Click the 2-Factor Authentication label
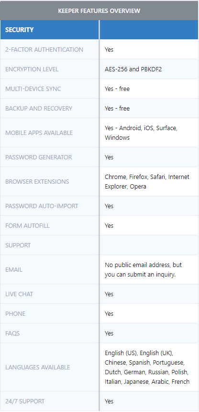The image size is (199, 412). point(44,49)
